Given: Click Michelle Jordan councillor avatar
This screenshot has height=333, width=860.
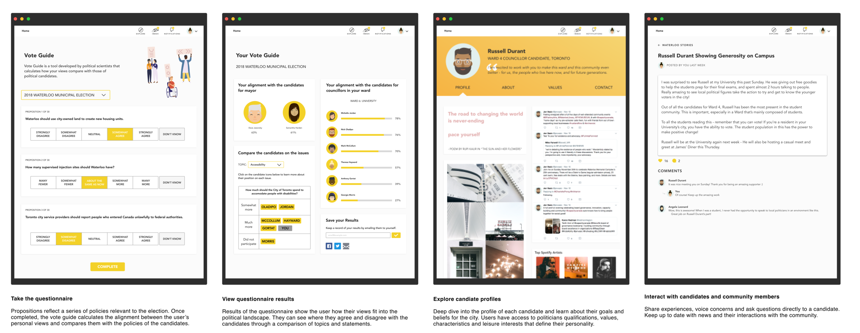Looking at the screenshot, I should 332,116.
